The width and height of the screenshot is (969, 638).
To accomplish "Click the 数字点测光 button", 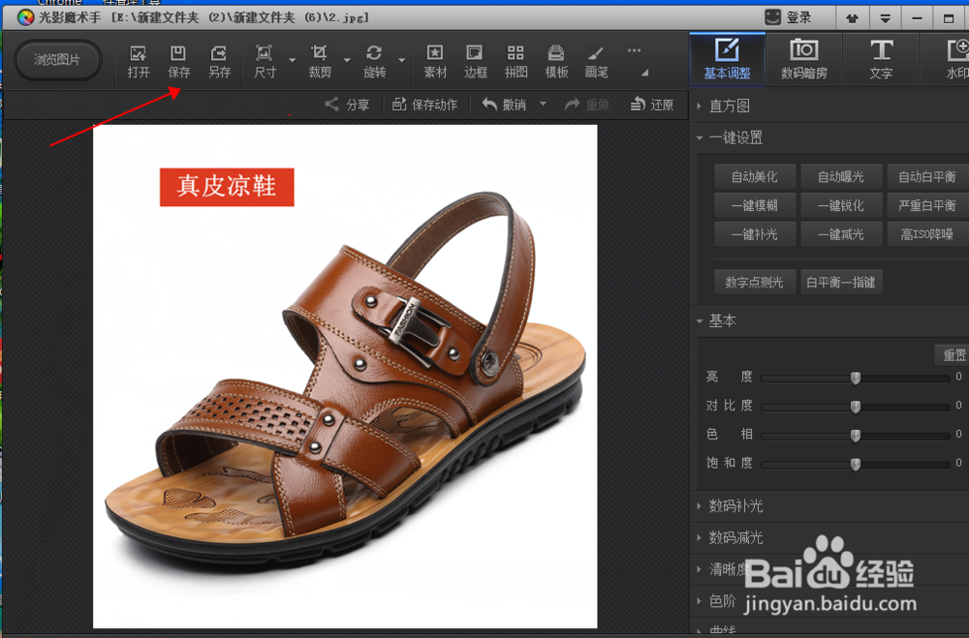I will (x=755, y=283).
